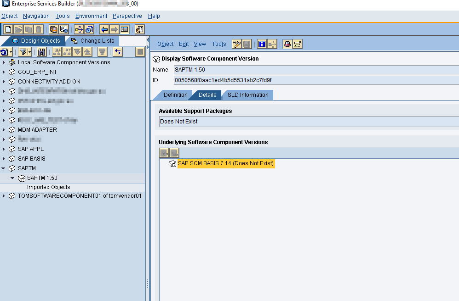This screenshot has width=459, height=301.
Task: Open the Tools menu in top menu bar
Action: [63, 16]
